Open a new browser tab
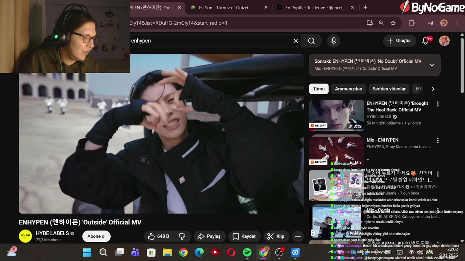 [365, 7]
